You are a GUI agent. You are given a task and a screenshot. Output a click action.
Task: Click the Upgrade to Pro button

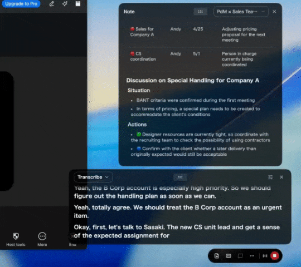tap(21, 4)
